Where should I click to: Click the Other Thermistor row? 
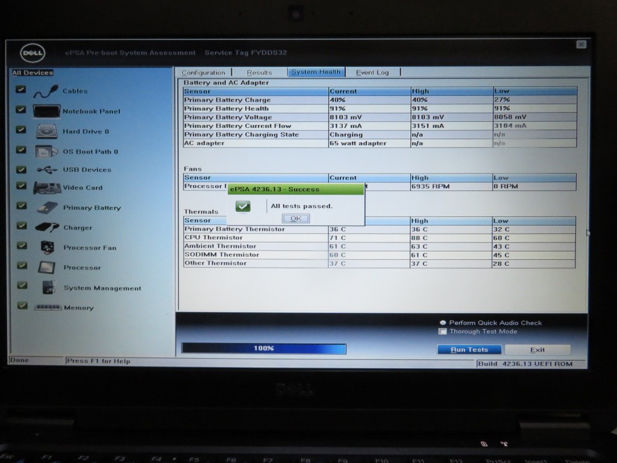[x=380, y=263]
